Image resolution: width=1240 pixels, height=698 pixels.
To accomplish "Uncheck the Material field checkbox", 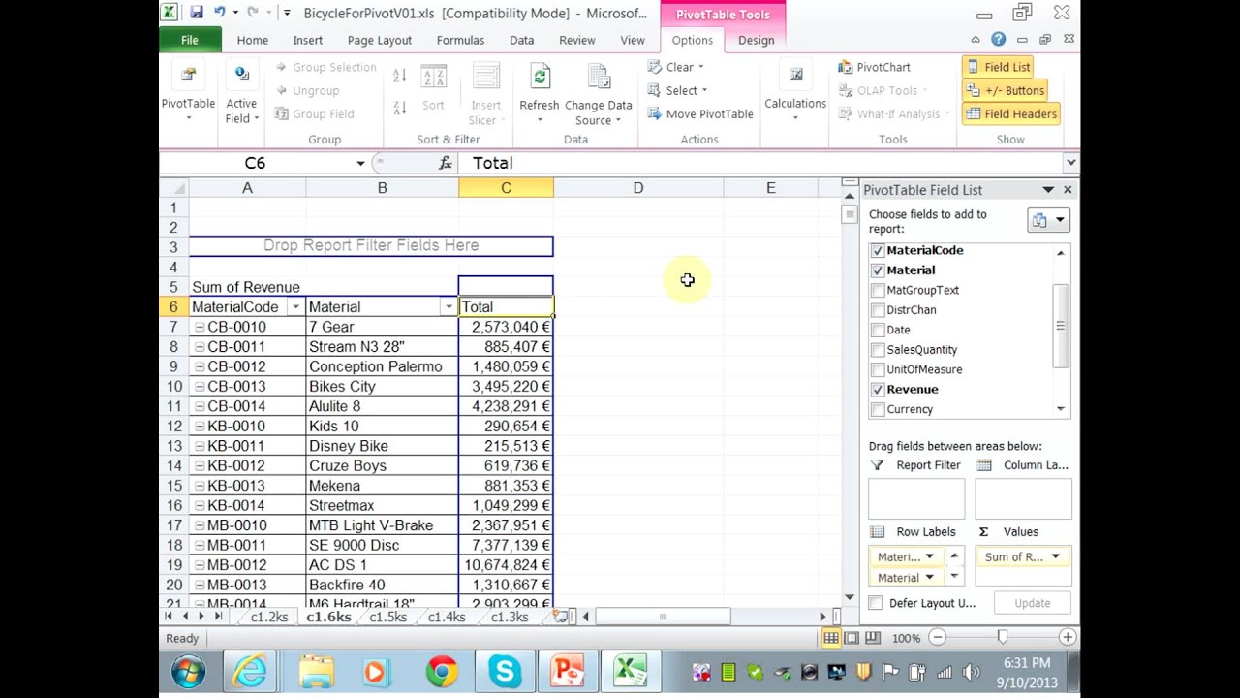I will (x=878, y=270).
